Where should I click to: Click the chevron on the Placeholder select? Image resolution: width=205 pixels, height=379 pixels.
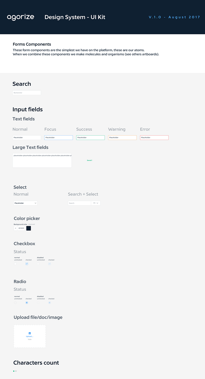click(x=35, y=203)
